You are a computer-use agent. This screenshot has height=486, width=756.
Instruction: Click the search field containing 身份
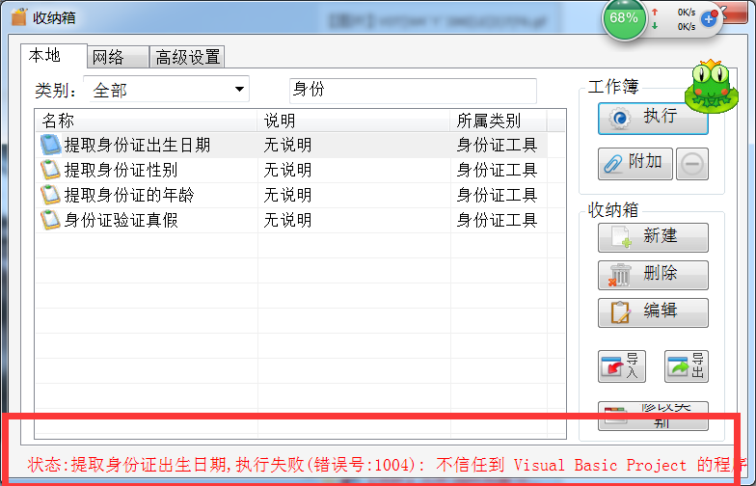(412, 91)
